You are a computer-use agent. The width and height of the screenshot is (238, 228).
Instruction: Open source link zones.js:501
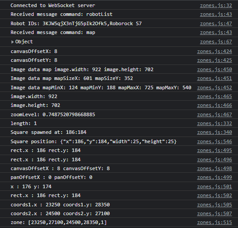coord(215,186)
